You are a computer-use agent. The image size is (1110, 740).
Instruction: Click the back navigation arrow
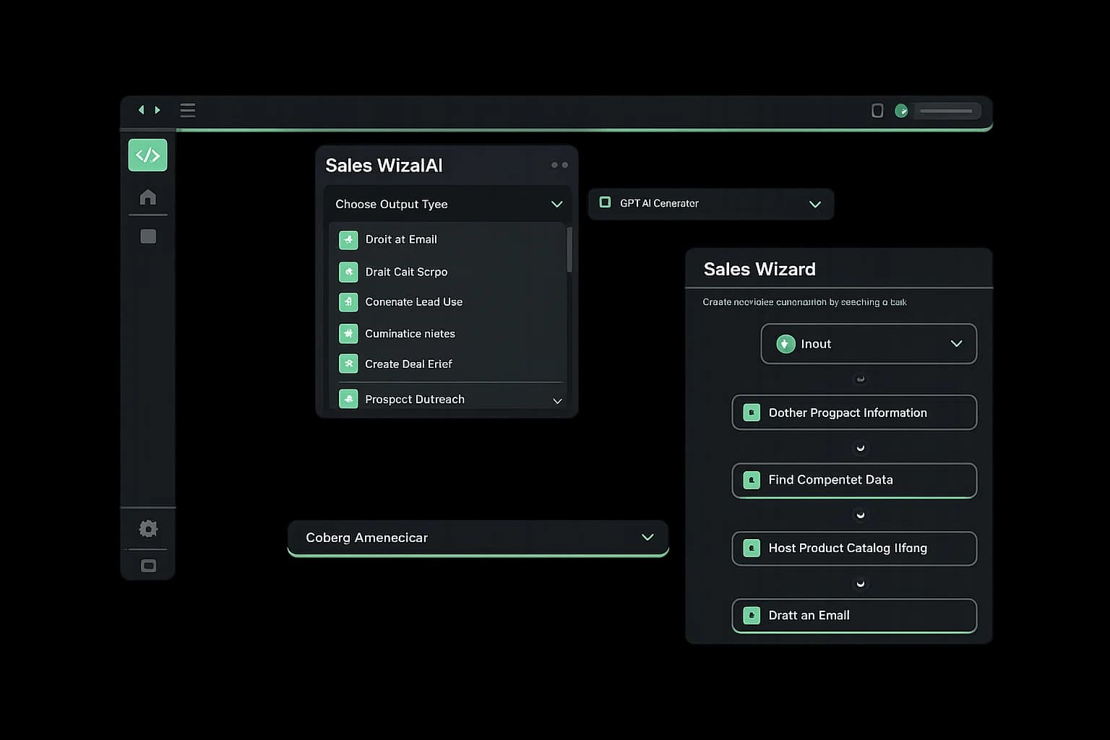point(142,110)
